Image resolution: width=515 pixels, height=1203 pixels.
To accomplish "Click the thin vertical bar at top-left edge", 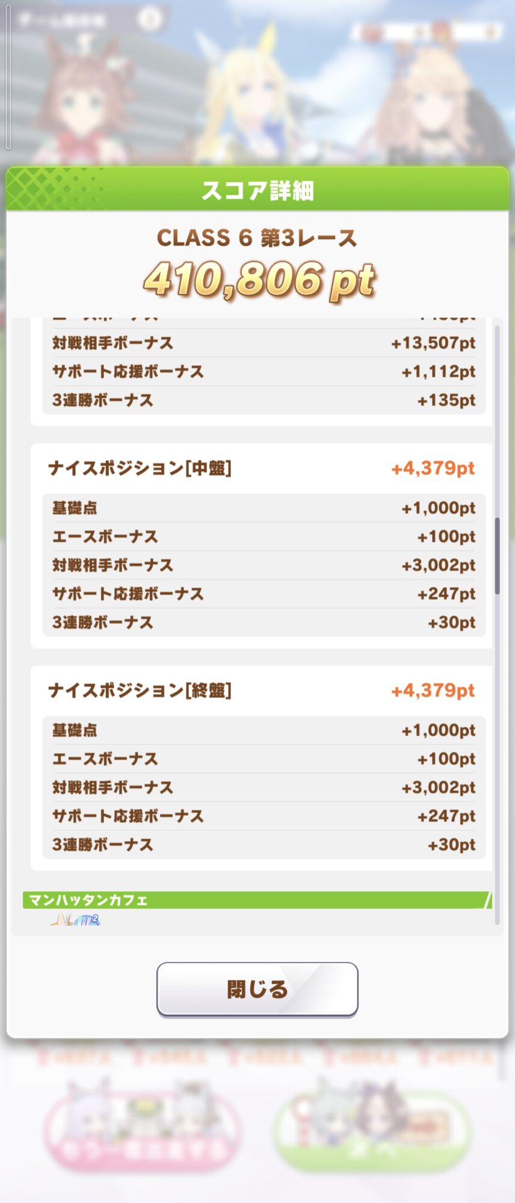I will click(8, 75).
